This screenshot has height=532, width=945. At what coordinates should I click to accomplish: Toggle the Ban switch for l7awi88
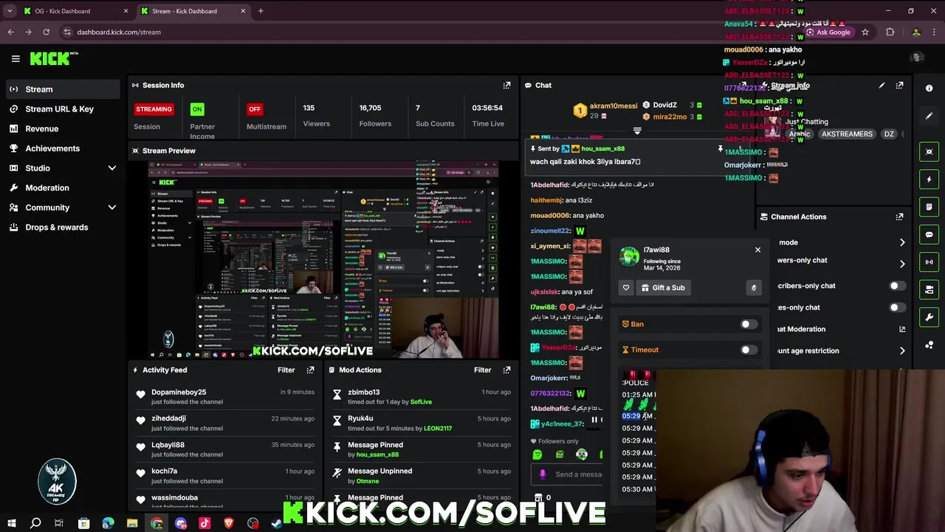(x=749, y=324)
